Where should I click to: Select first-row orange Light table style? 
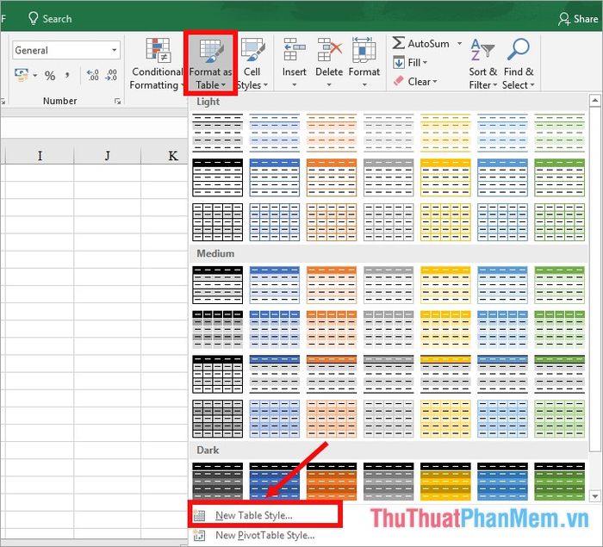click(332, 133)
